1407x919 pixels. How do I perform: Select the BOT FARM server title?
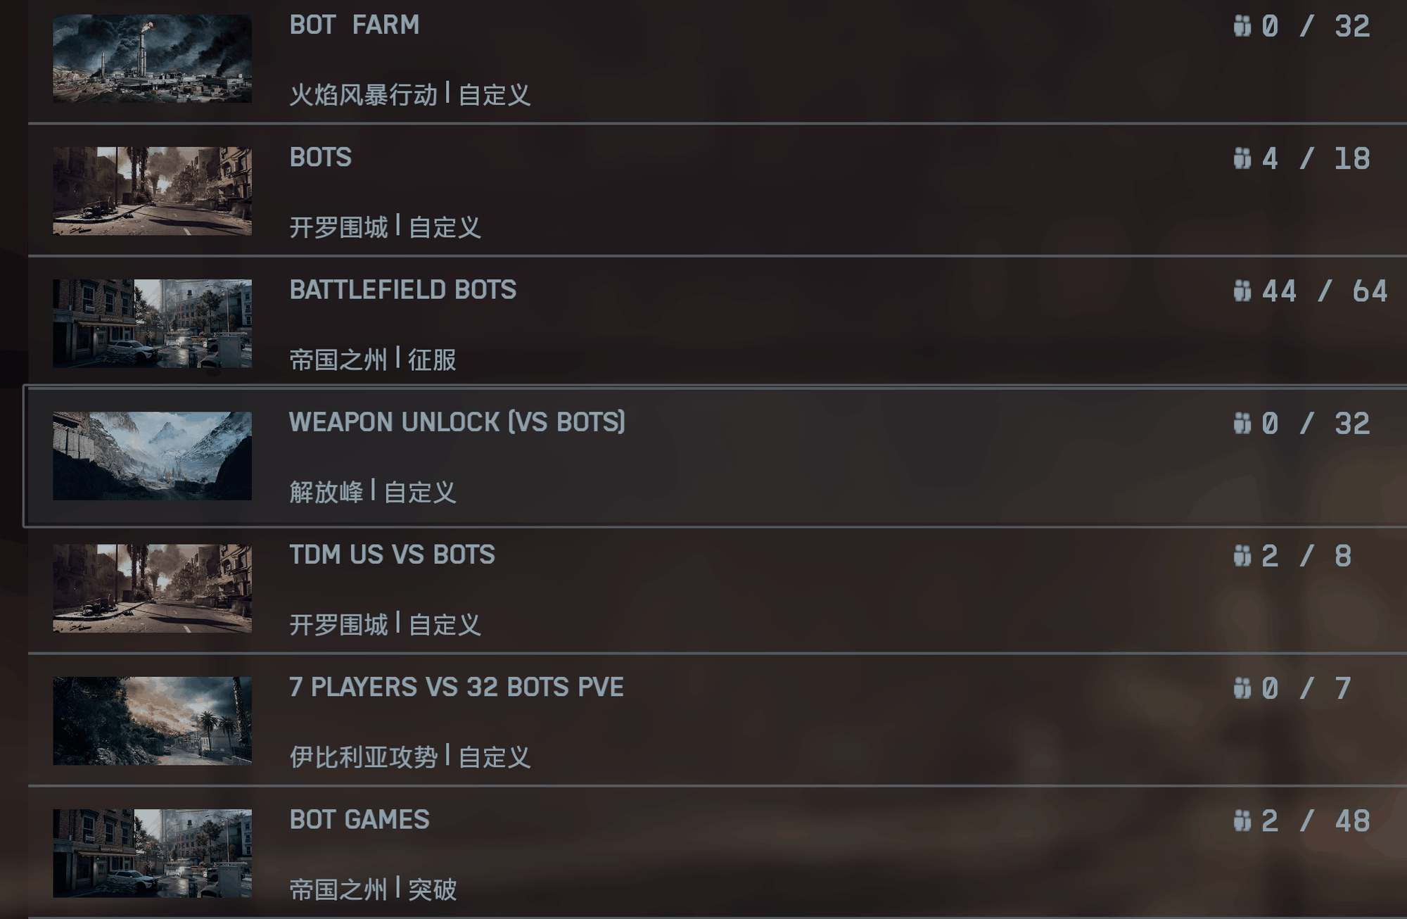point(355,25)
